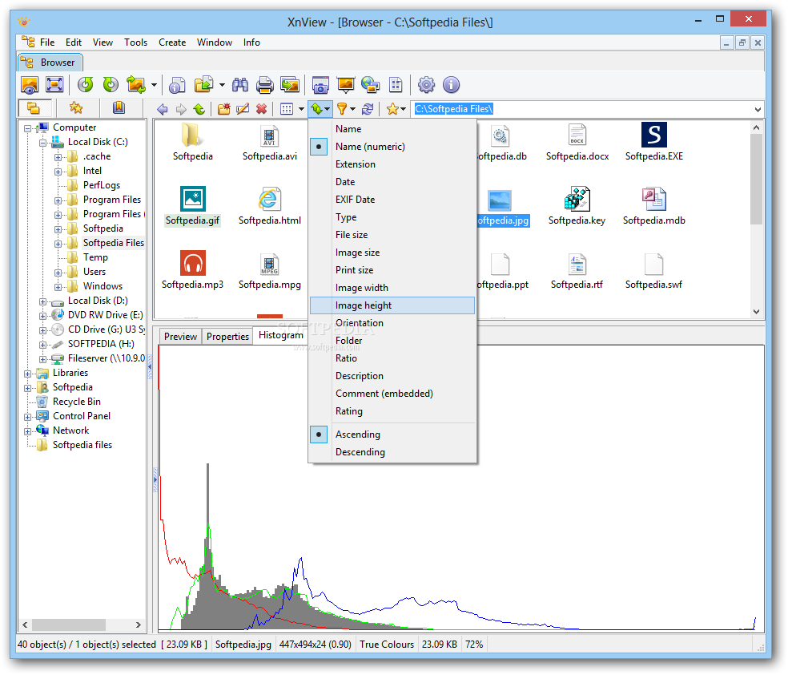Choose Image height sort option
Image resolution: width=788 pixels, height=675 pixels.
tap(392, 305)
